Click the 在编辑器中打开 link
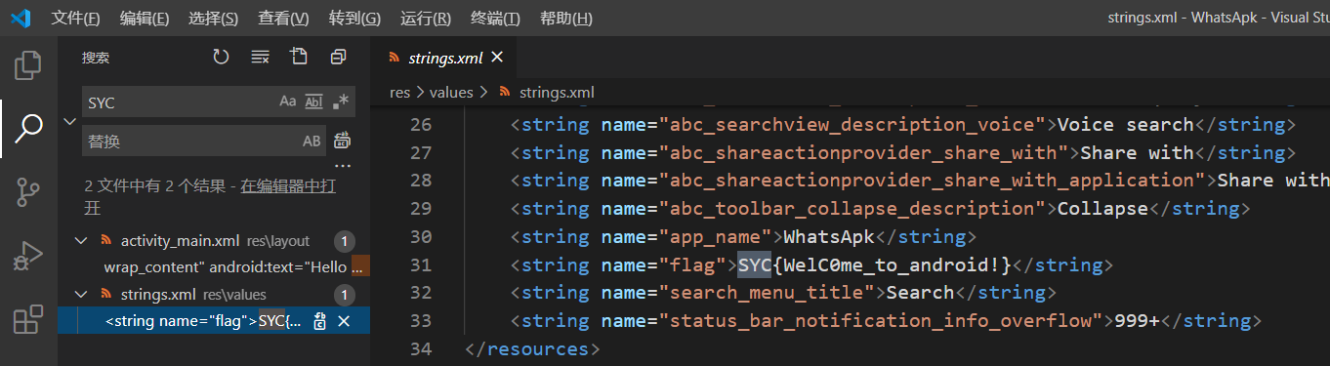 pos(288,185)
